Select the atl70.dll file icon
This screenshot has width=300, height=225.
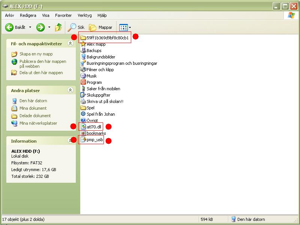click(83, 127)
